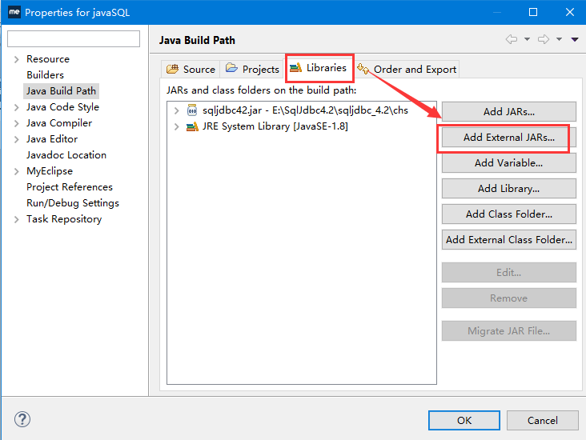Select Javadoc Location in the sidebar
This screenshot has height=440, width=586.
click(x=66, y=155)
